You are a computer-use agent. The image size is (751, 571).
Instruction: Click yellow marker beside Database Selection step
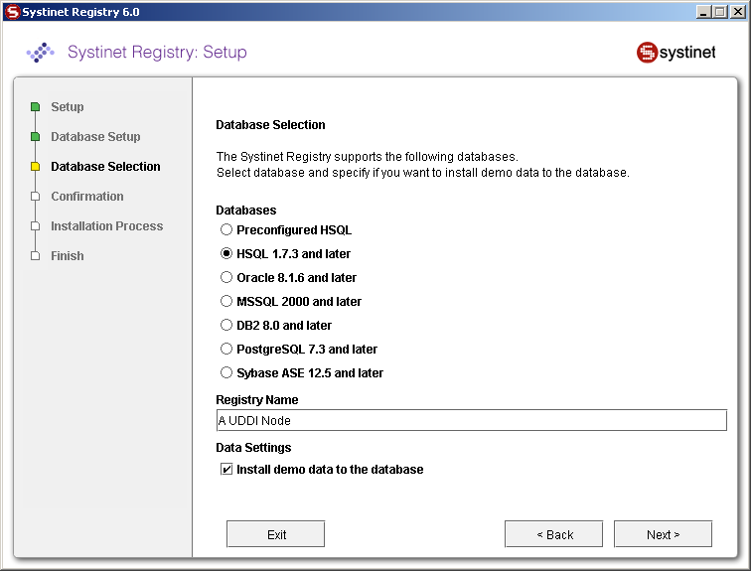point(35,167)
